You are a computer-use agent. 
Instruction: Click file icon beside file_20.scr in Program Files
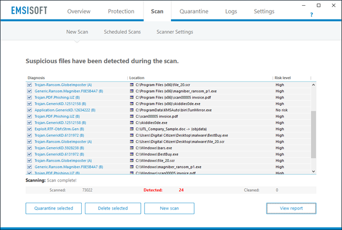pyautogui.click(x=132, y=85)
